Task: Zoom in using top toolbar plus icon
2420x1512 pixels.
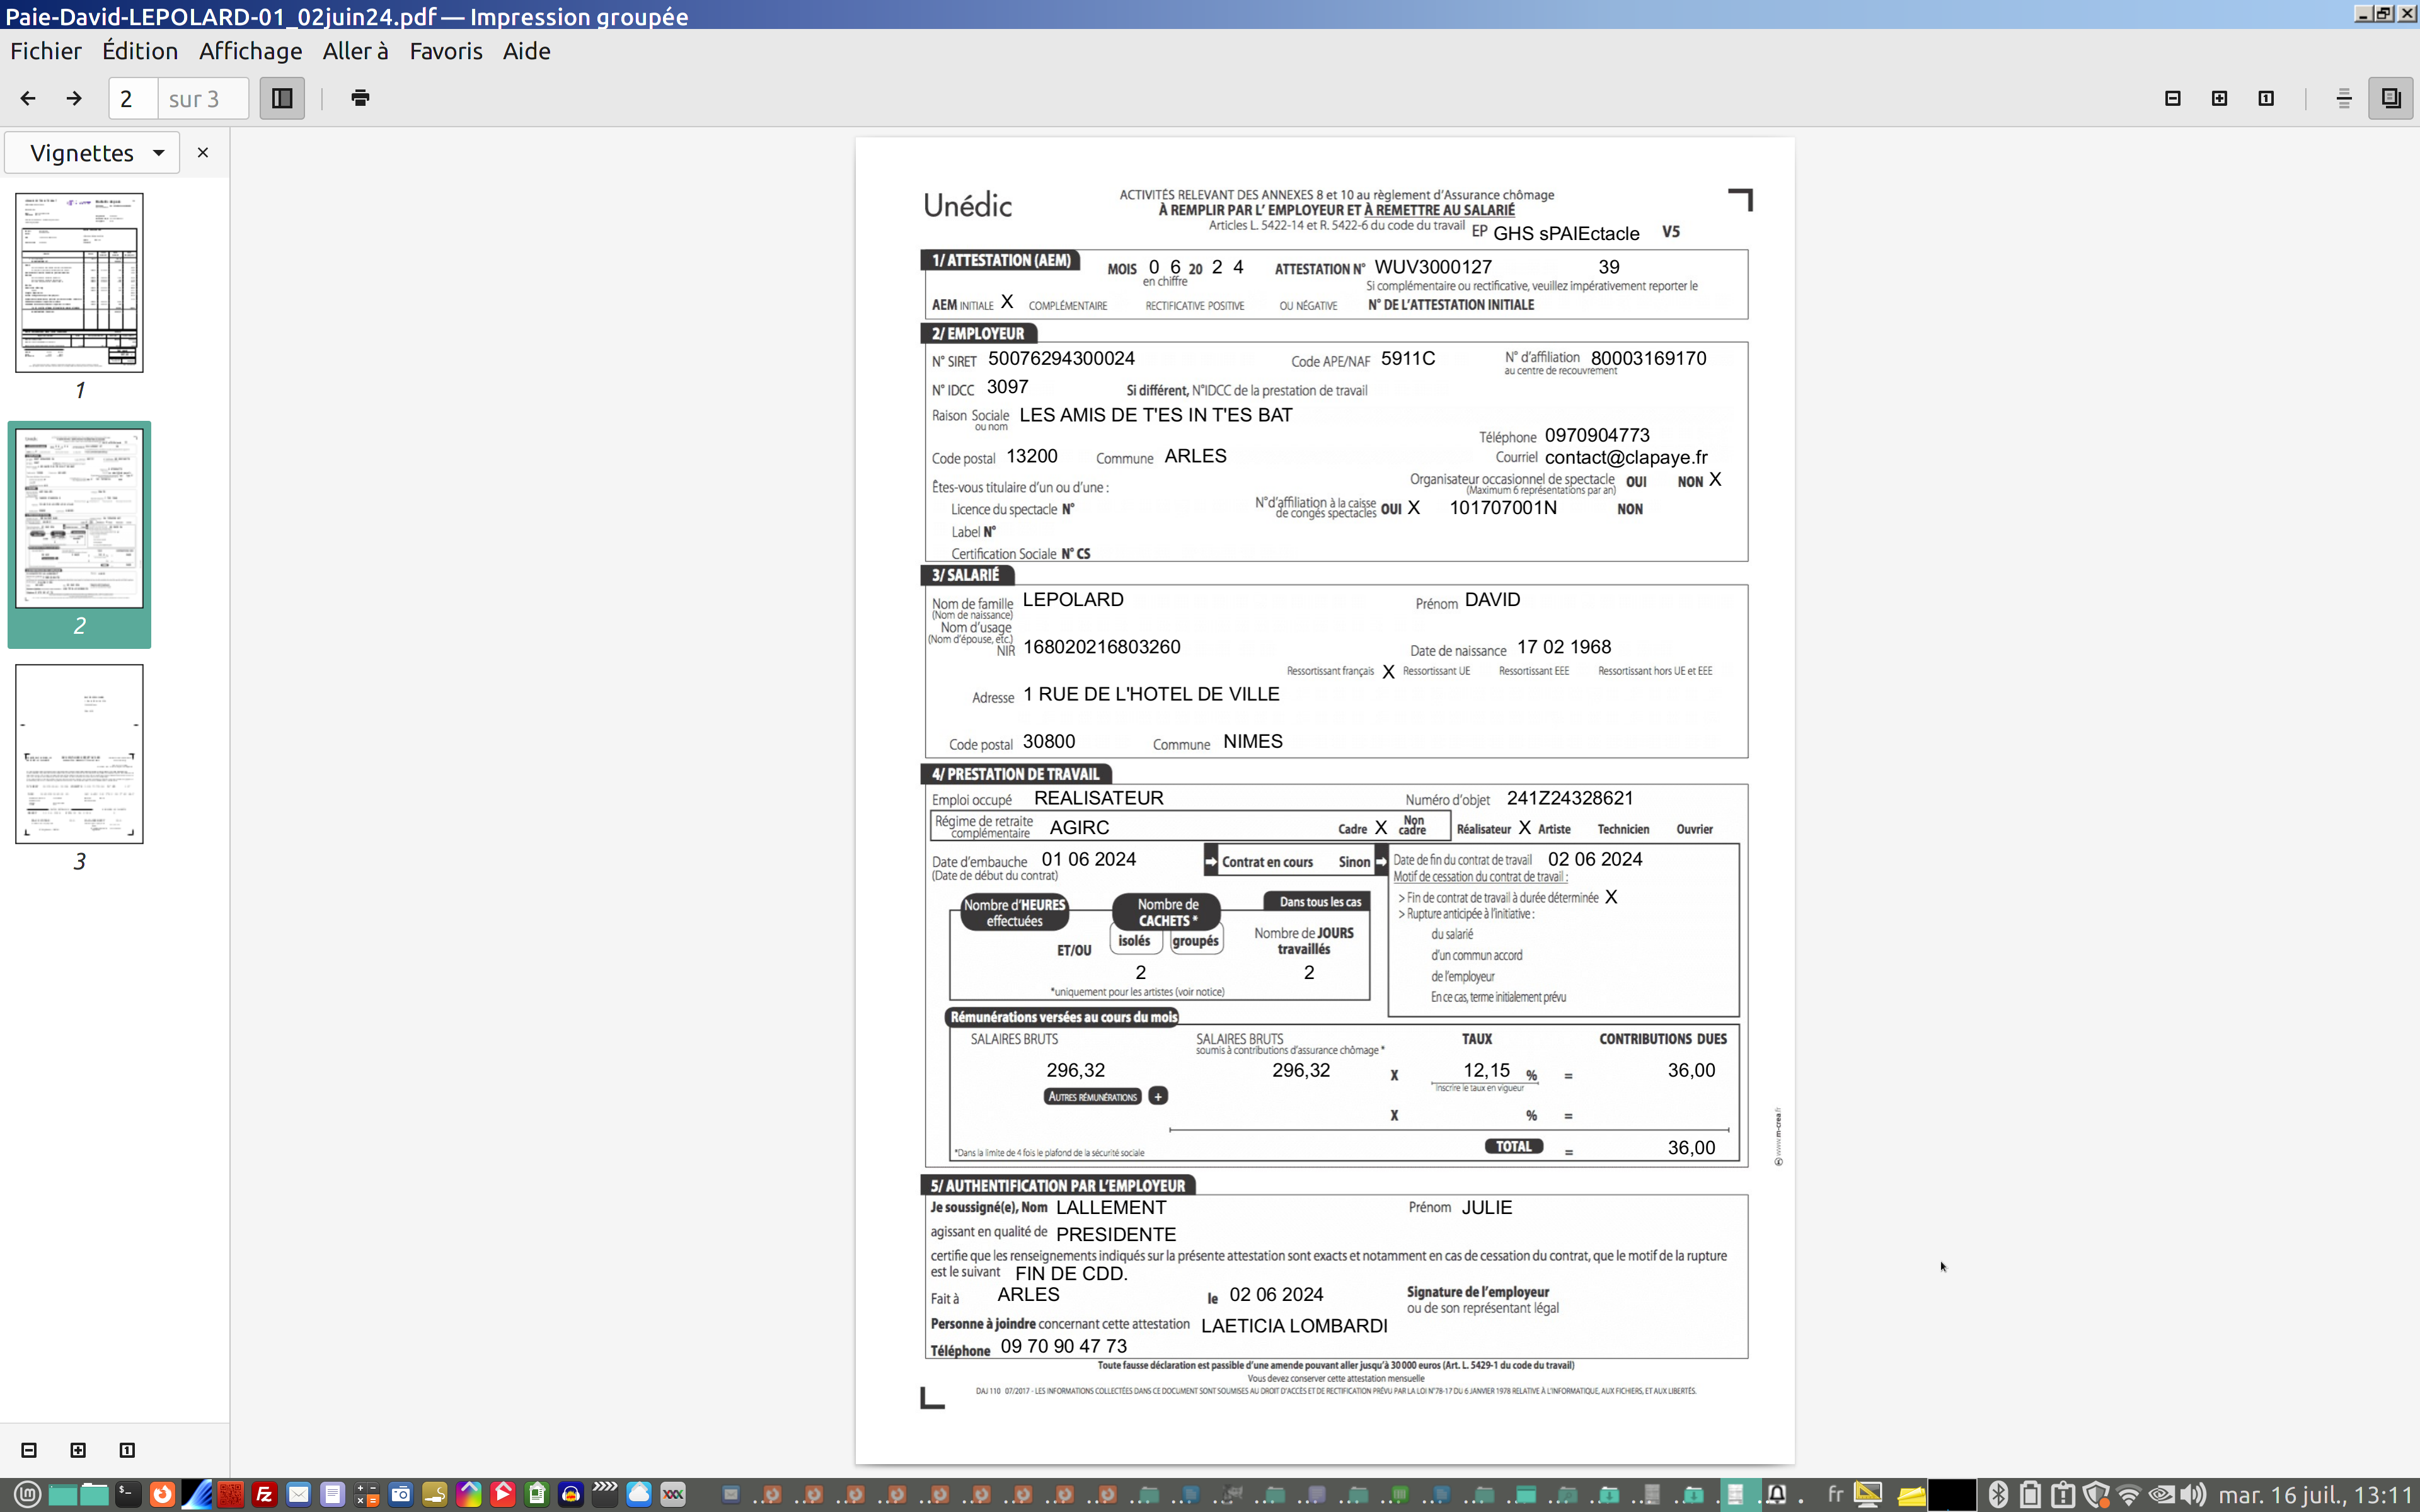Action: [2219, 98]
